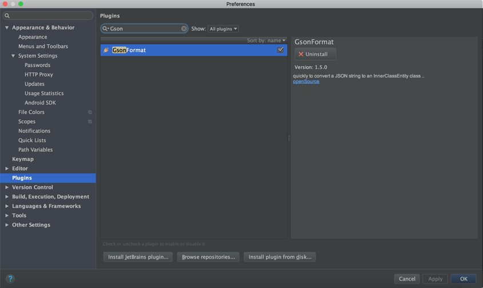
Task: Clear the plugin search field text
Action: pos(184,29)
